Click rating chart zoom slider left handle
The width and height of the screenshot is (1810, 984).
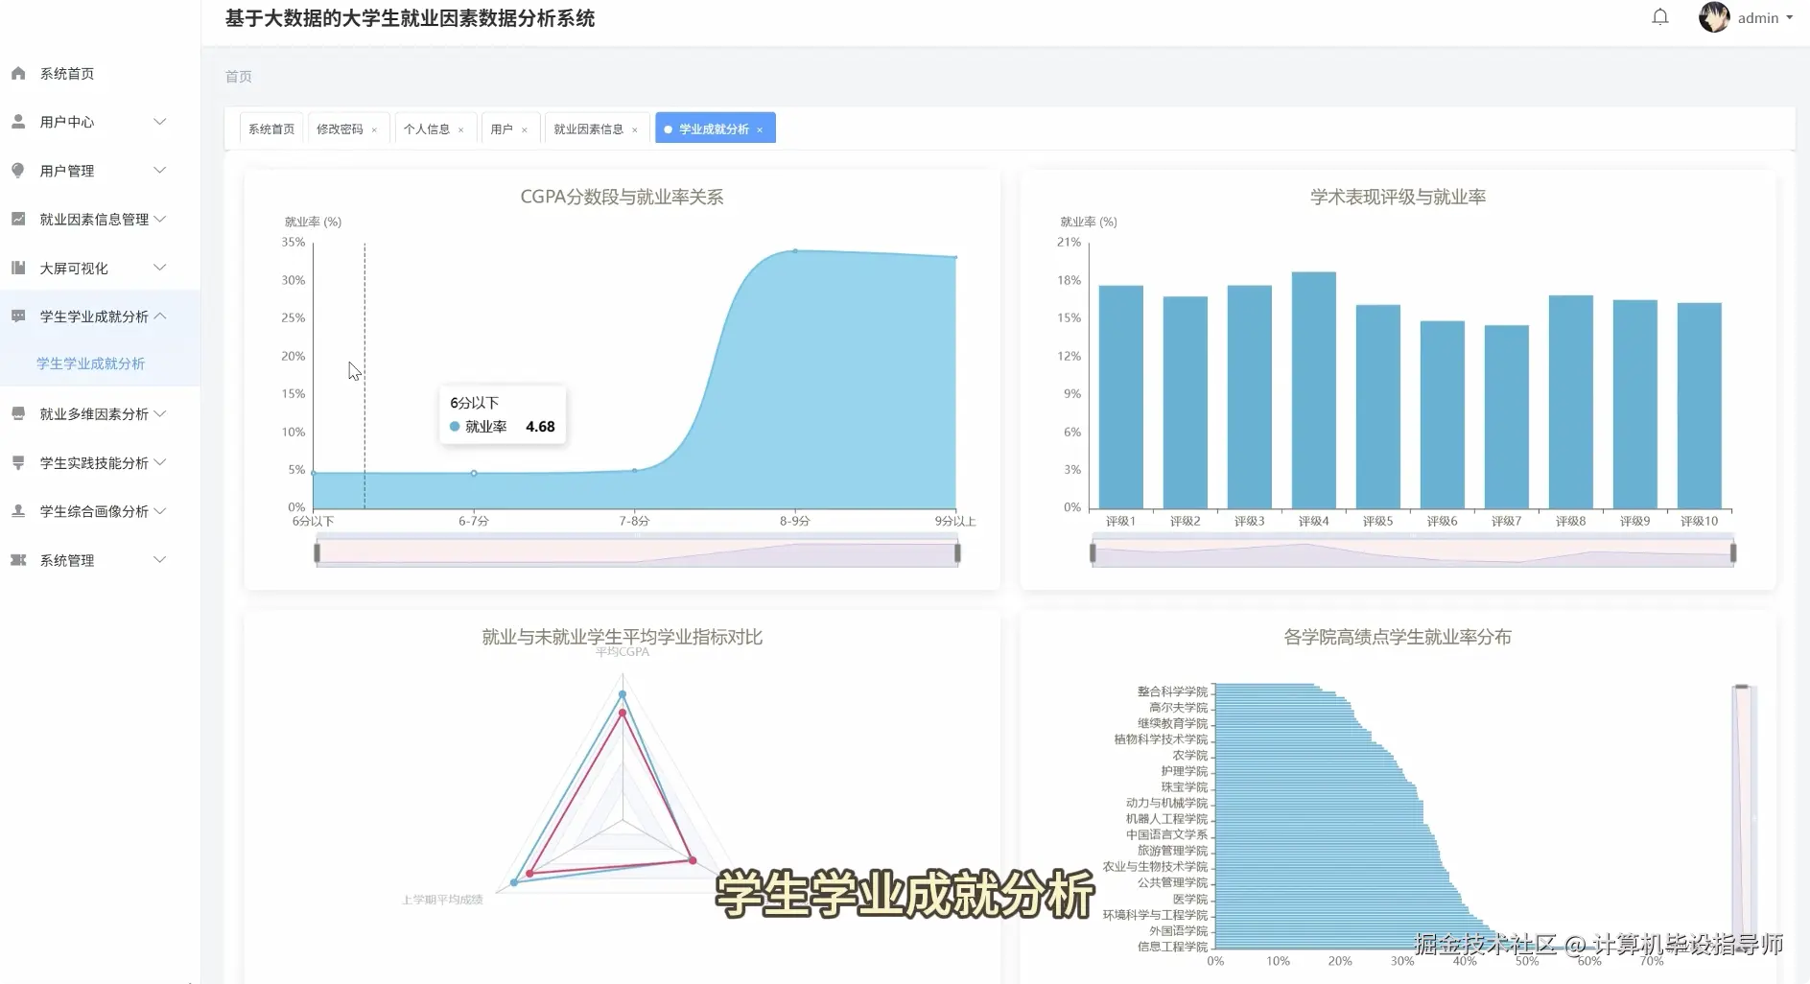[x=1093, y=552]
